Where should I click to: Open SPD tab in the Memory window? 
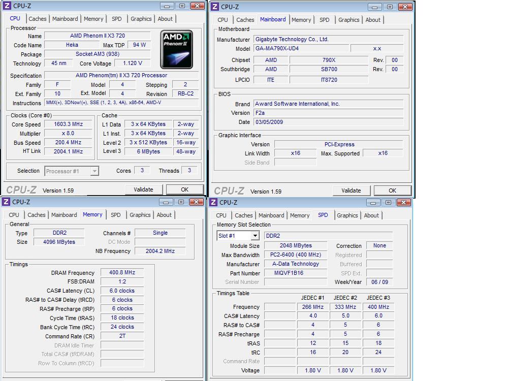click(x=116, y=215)
